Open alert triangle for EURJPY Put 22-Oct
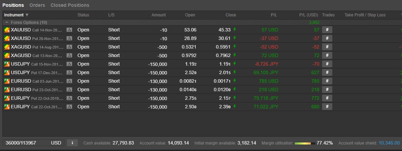Screen dimensions: 402x151 [x=69, y=98]
